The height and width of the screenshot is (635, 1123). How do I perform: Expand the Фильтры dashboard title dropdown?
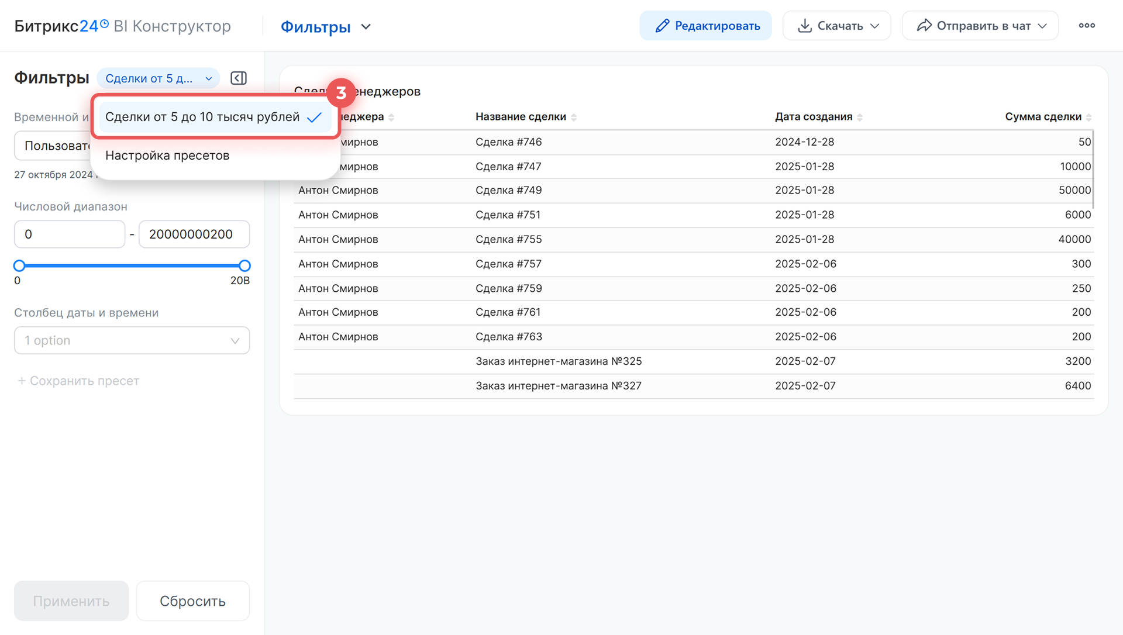pyautogui.click(x=366, y=27)
